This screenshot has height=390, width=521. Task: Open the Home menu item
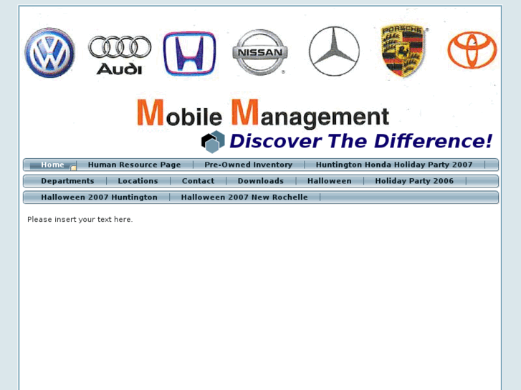tap(52, 165)
